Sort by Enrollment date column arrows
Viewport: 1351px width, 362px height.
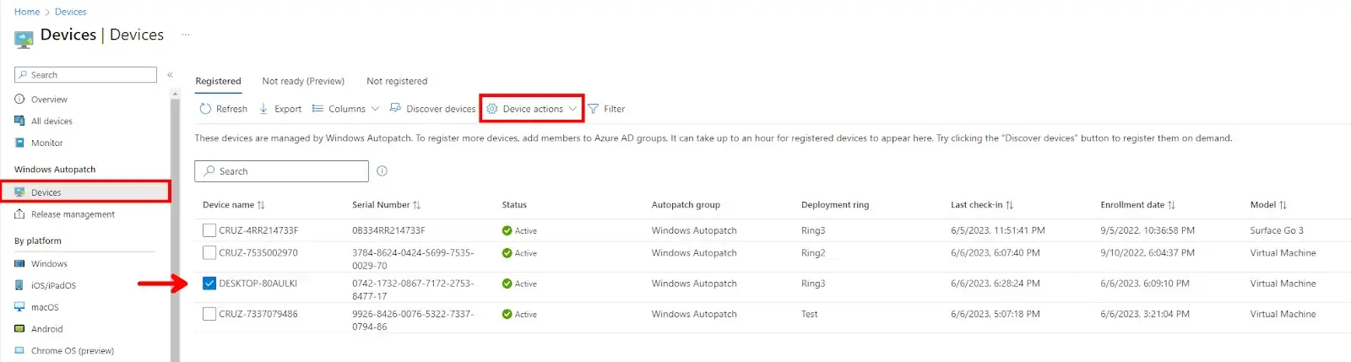pos(1171,205)
